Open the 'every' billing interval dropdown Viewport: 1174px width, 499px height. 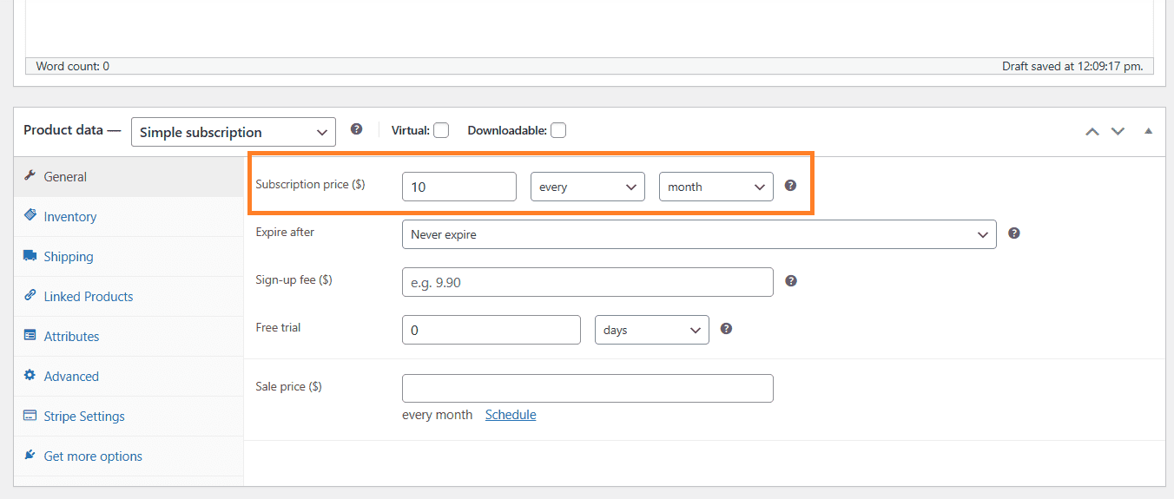tap(588, 187)
